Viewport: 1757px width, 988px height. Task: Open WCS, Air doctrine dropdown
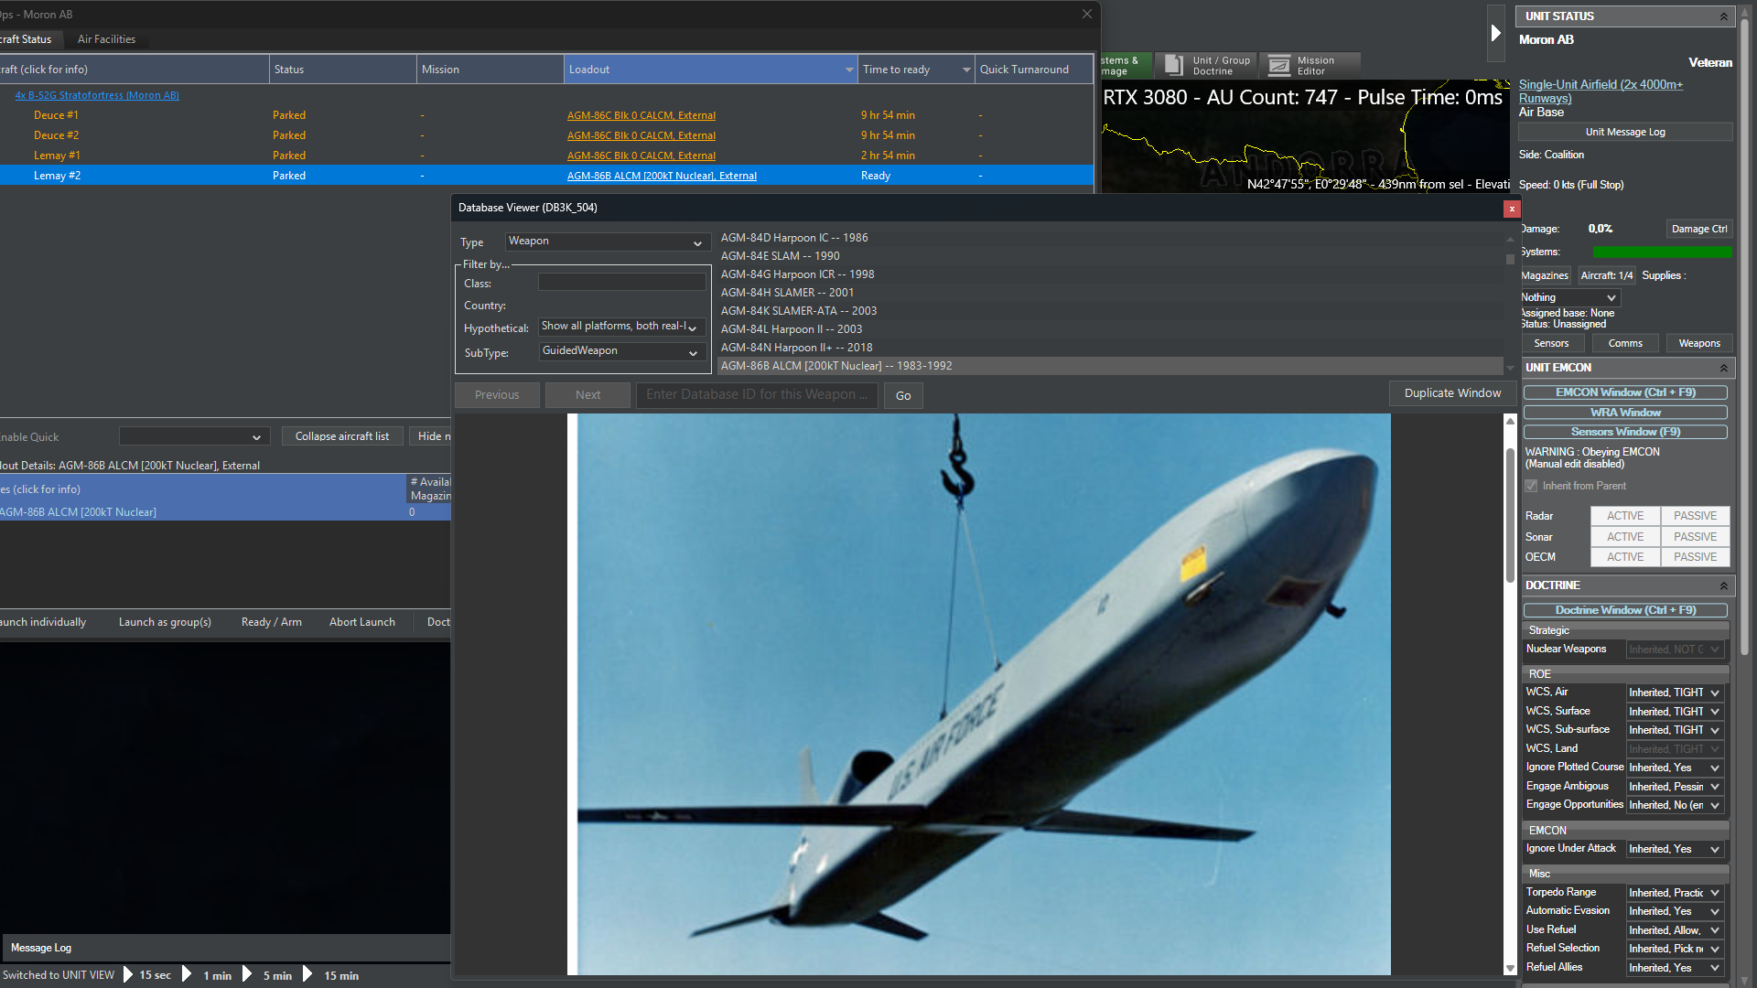1675,693
